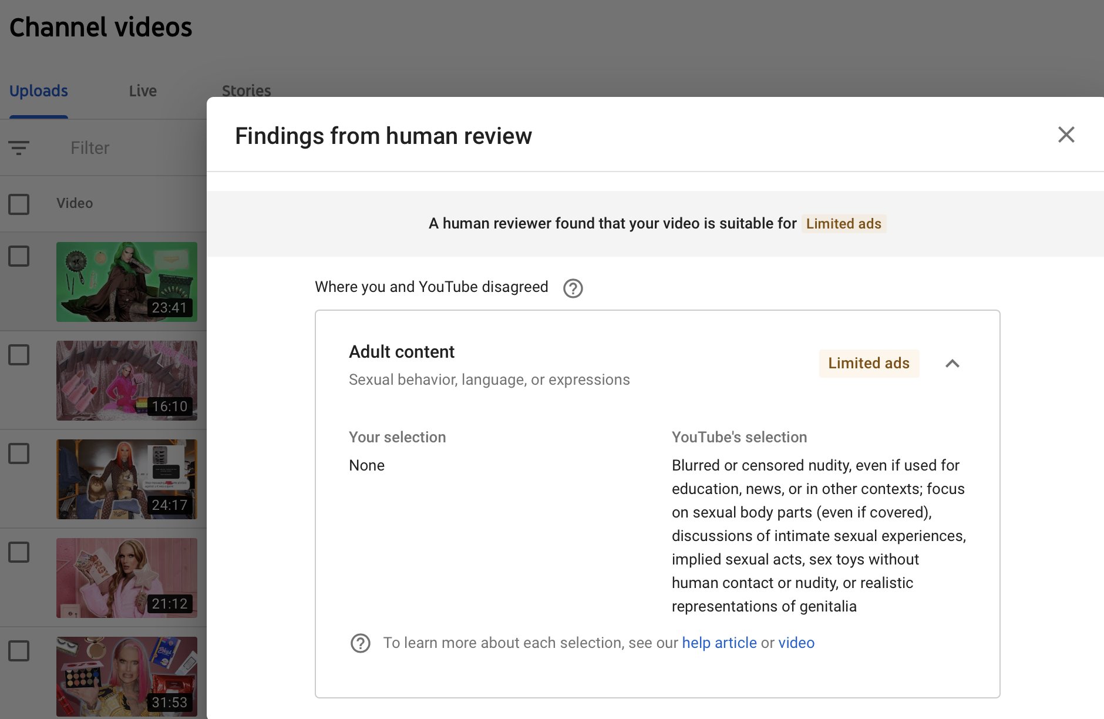Switch to the Live tab

(x=143, y=91)
